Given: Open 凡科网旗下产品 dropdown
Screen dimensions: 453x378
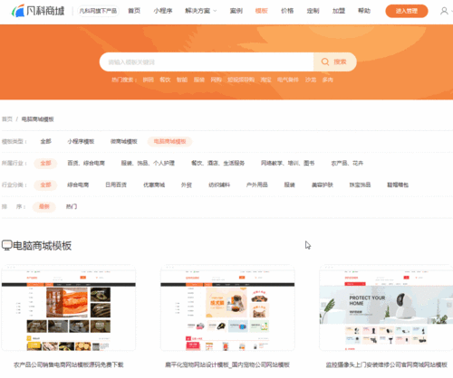Looking at the screenshot, I should [x=98, y=11].
